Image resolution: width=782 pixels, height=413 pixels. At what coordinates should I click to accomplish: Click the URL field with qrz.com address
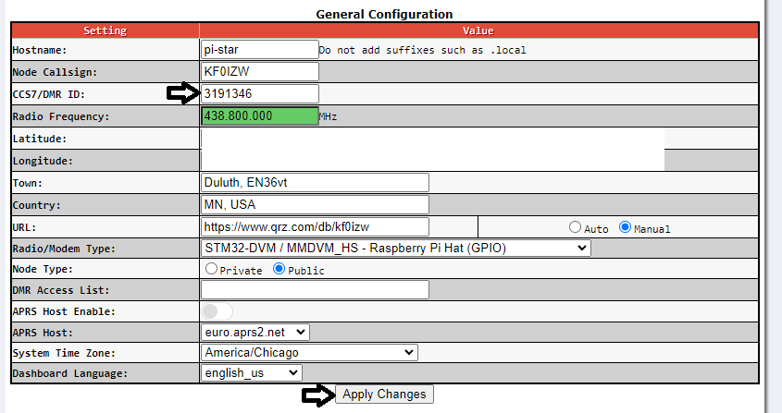pos(315,226)
